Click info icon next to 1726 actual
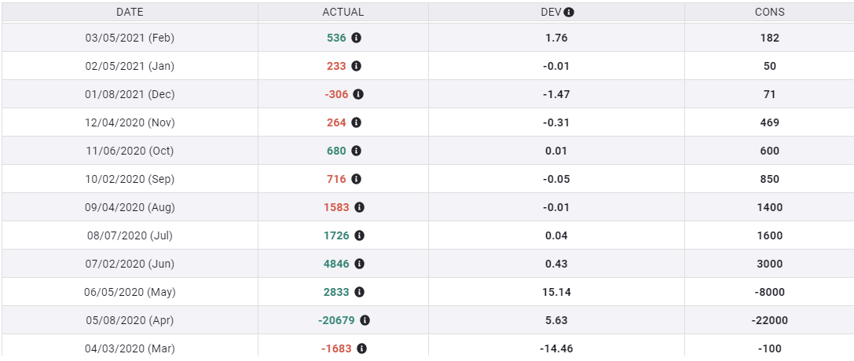Viewport: 854px width, 361px height. point(359,235)
